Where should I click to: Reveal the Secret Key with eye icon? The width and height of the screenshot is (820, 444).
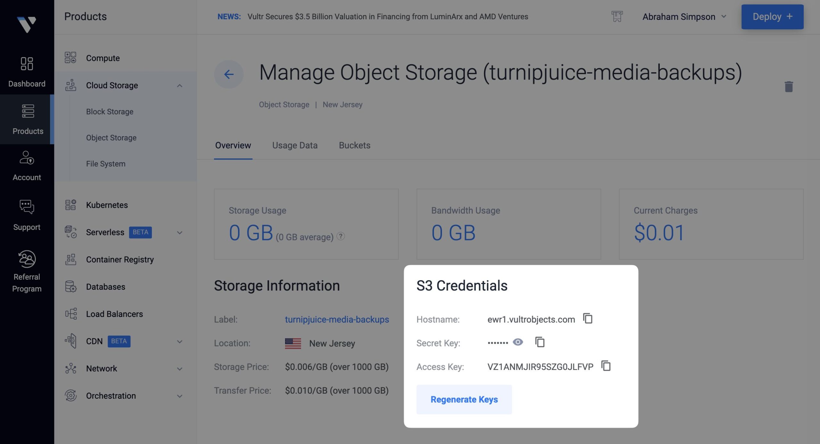(x=518, y=342)
